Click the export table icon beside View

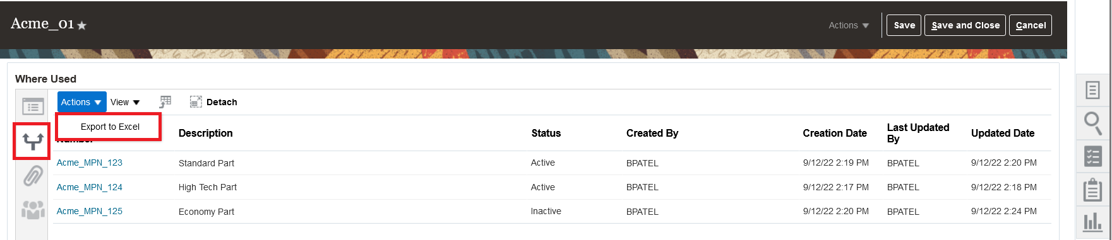click(x=165, y=102)
